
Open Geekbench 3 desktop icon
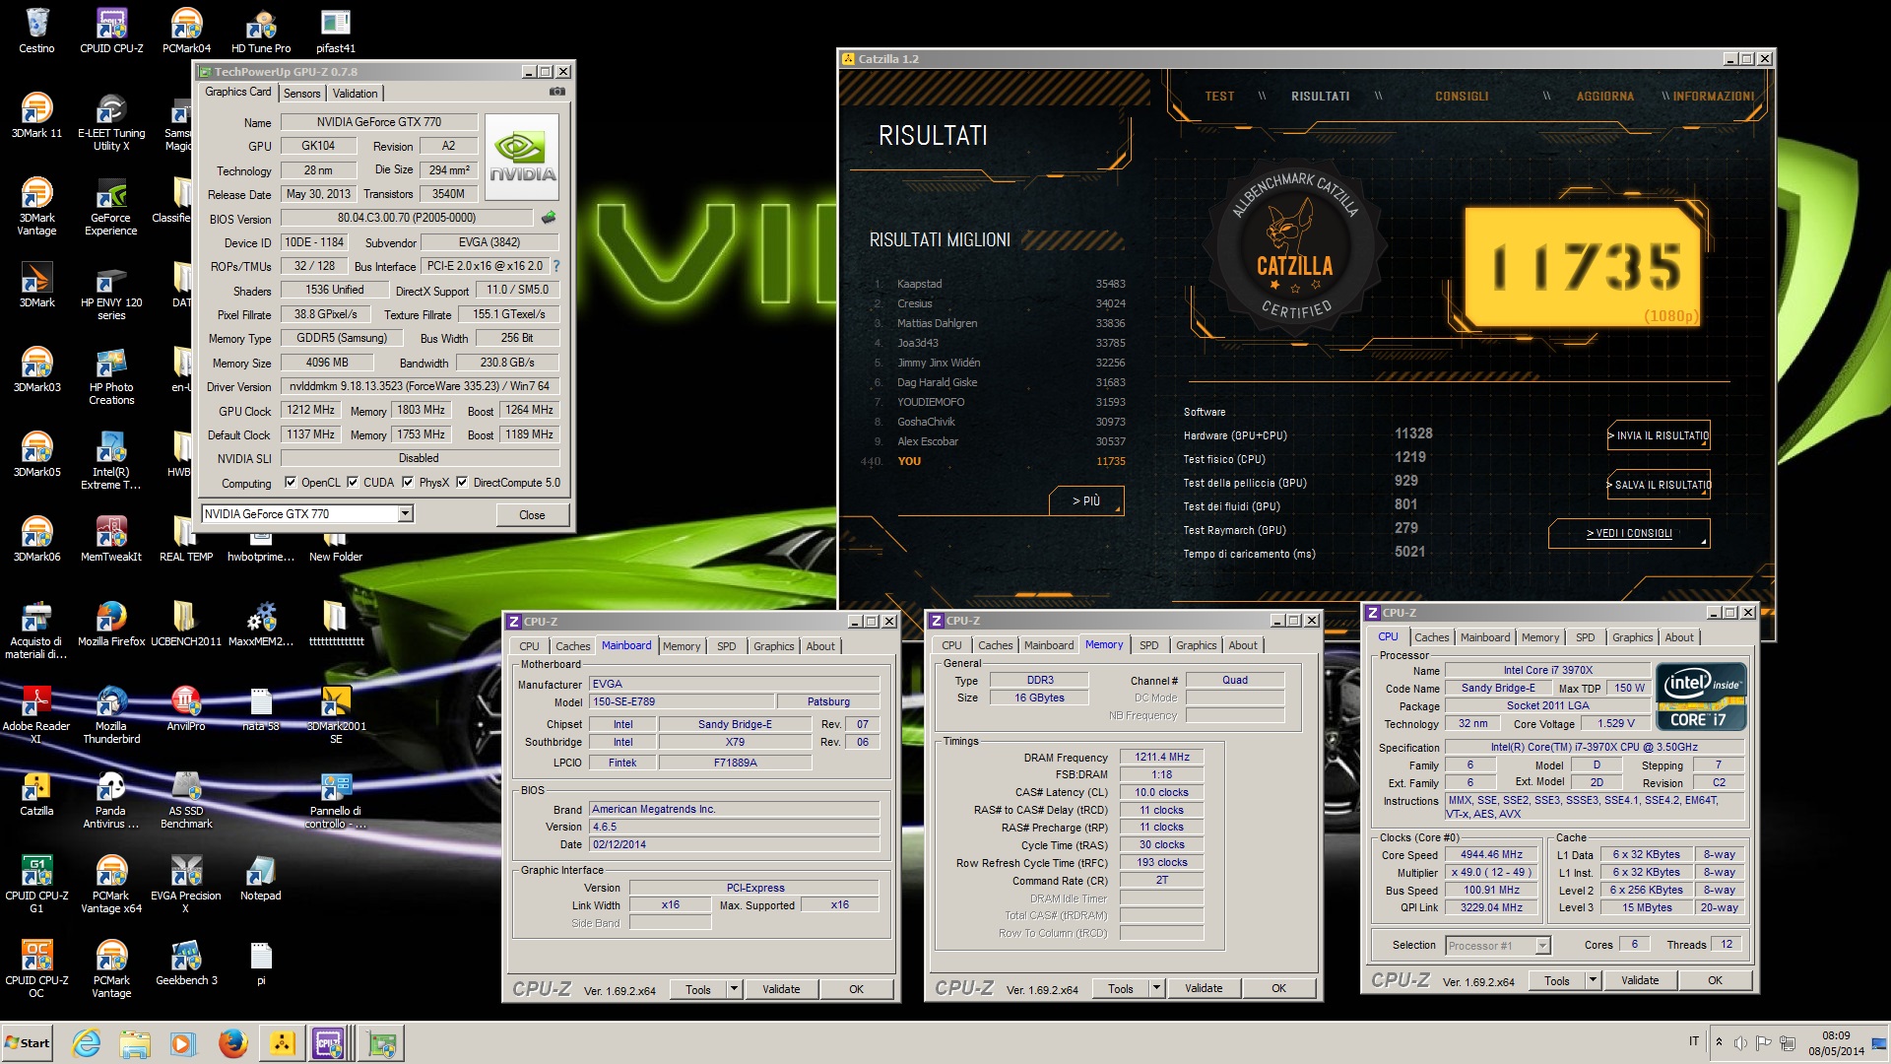(x=186, y=962)
